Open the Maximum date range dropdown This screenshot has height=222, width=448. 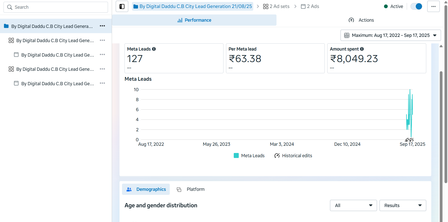390,35
